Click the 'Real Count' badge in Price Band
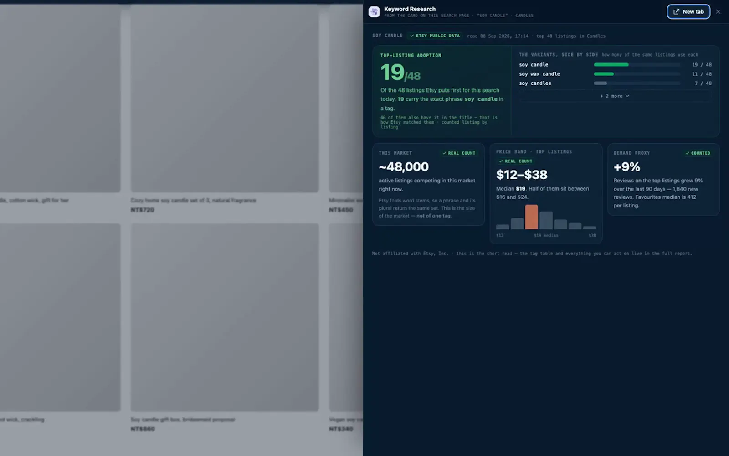This screenshot has width=729, height=456. (x=515, y=161)
